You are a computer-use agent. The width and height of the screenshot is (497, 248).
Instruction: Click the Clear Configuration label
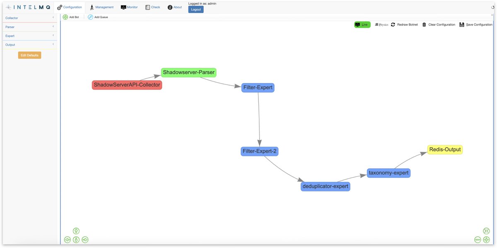pyautogui.click(x=442, y=25)
